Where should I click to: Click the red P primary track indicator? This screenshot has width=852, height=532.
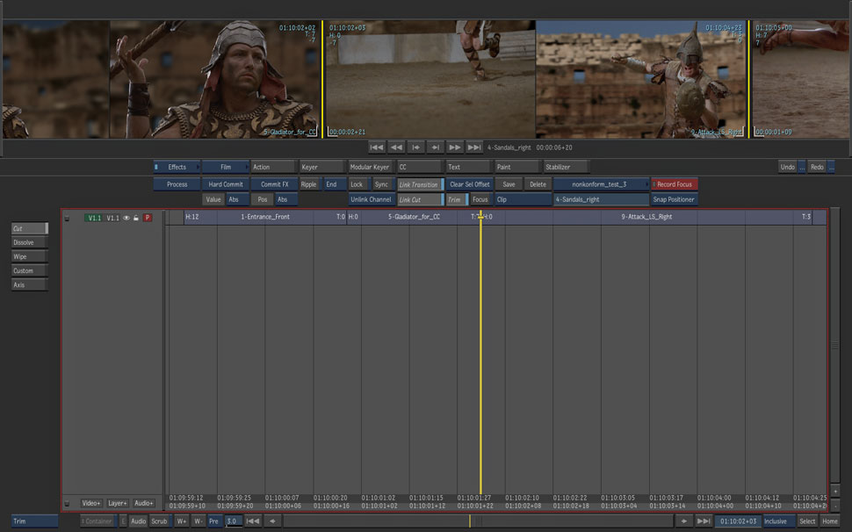click(148, 218)
